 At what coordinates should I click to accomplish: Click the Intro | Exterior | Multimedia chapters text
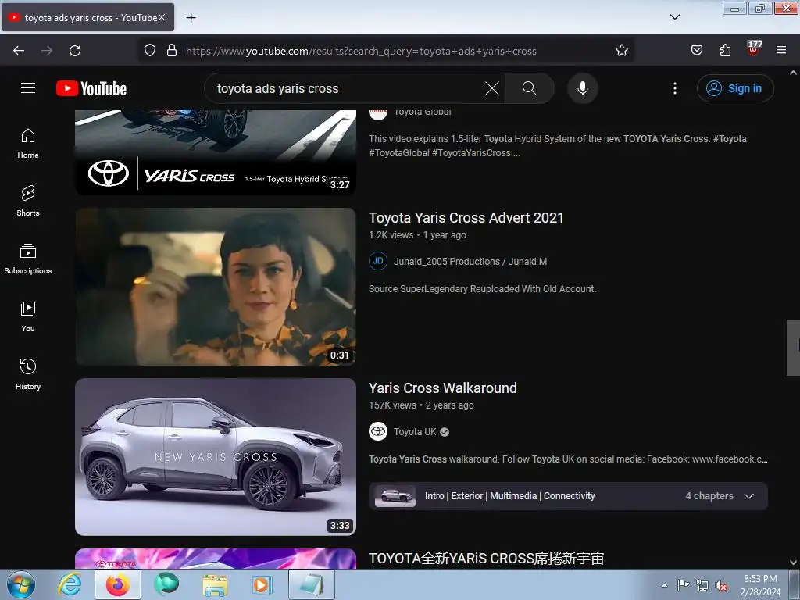pyautogui.click(x=509, y=496)
